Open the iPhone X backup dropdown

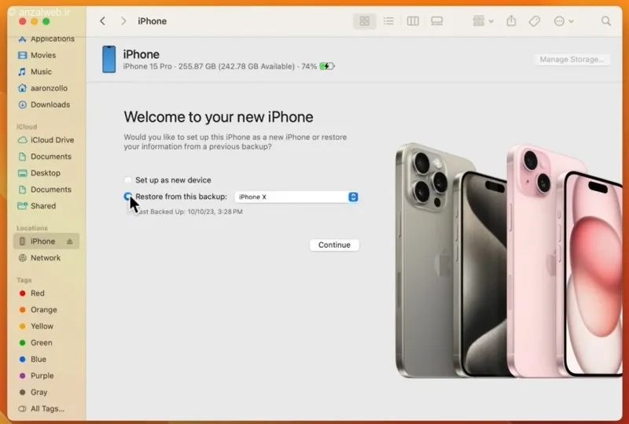pos(296,197)
